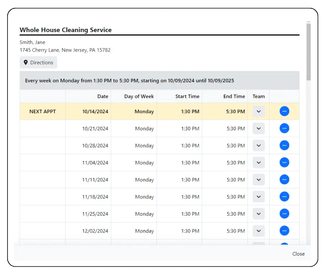Expand the Team dropdown for the NEXT APPT row
The width and height of the screenshot is (329, 274).
click(x=258, y=111)
